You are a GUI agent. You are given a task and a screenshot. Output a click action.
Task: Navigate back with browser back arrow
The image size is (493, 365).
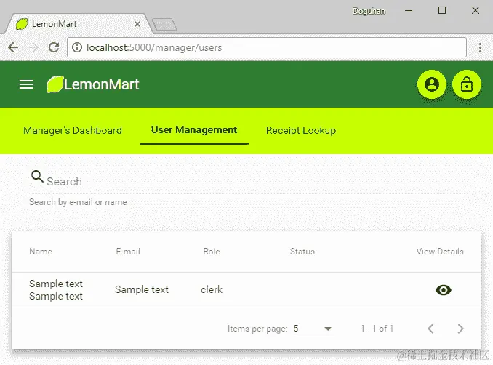coord(13,47)
